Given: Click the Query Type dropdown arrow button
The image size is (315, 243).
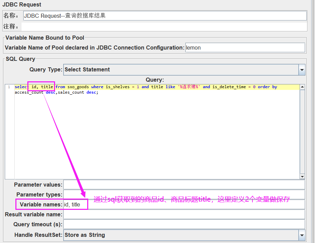Looking at the screenshot, I should (x=302, y=70).
